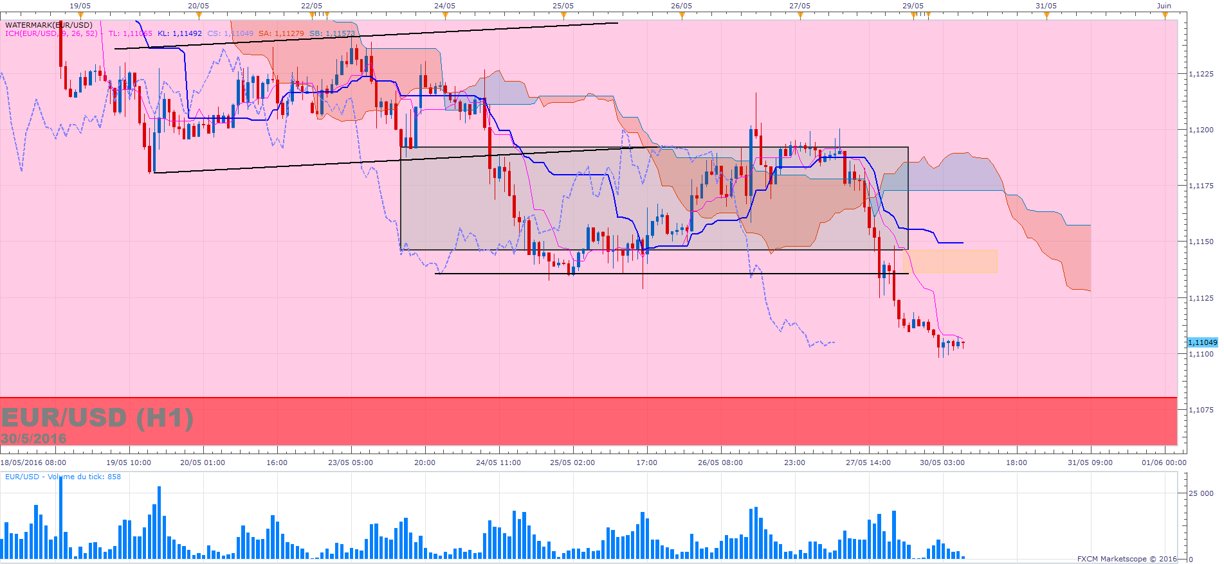Click the orange day marker under 27/05
Viewport: 1224px width, 564px height.
point(800,15)
